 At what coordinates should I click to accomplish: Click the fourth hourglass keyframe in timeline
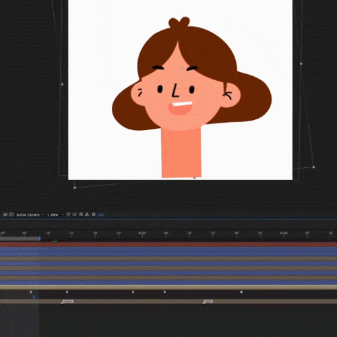click(x=164, y=292)
